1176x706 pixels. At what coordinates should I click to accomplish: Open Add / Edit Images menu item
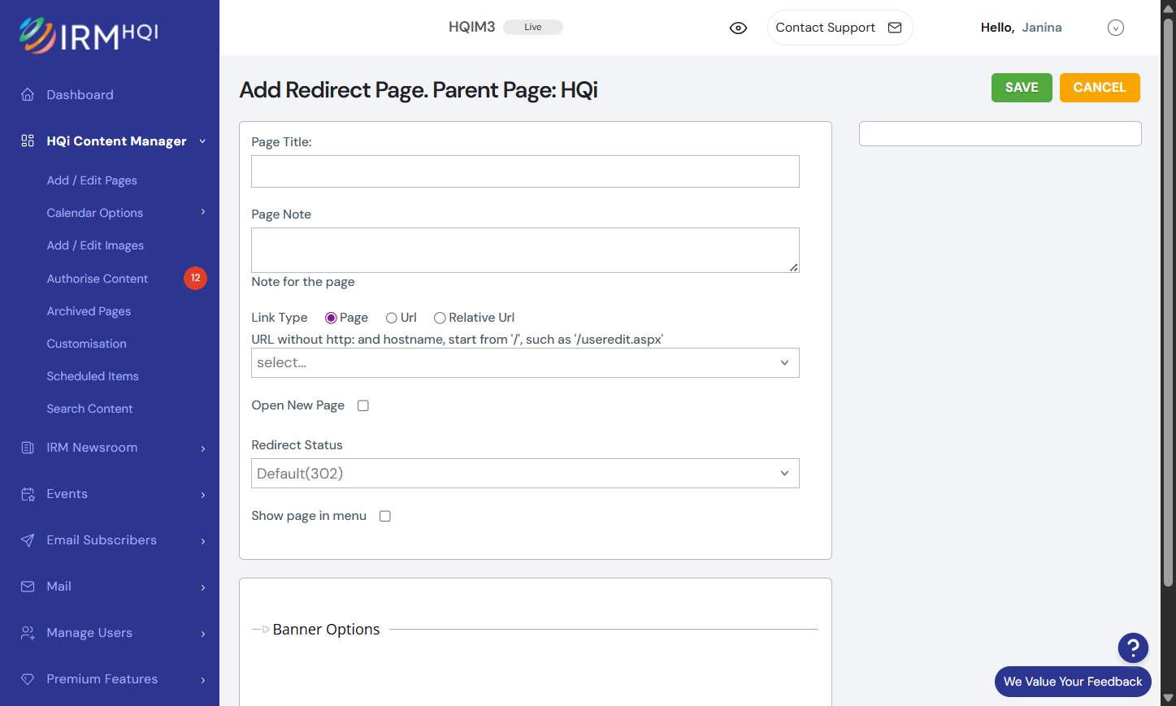(x=95, y=245)
